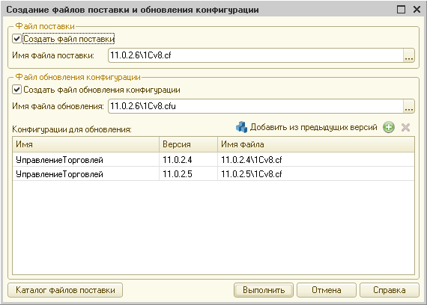The height and width of the screenshot is (305, 427).
Task: Click the delivery file name field 1Cv8.cf
Action: click(x=255, y=55)
